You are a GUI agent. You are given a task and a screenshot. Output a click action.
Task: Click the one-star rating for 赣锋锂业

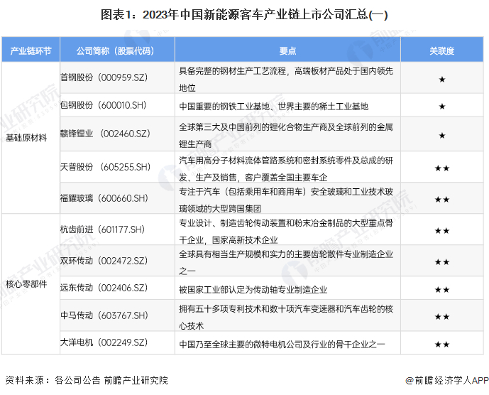tap(442, 136)
